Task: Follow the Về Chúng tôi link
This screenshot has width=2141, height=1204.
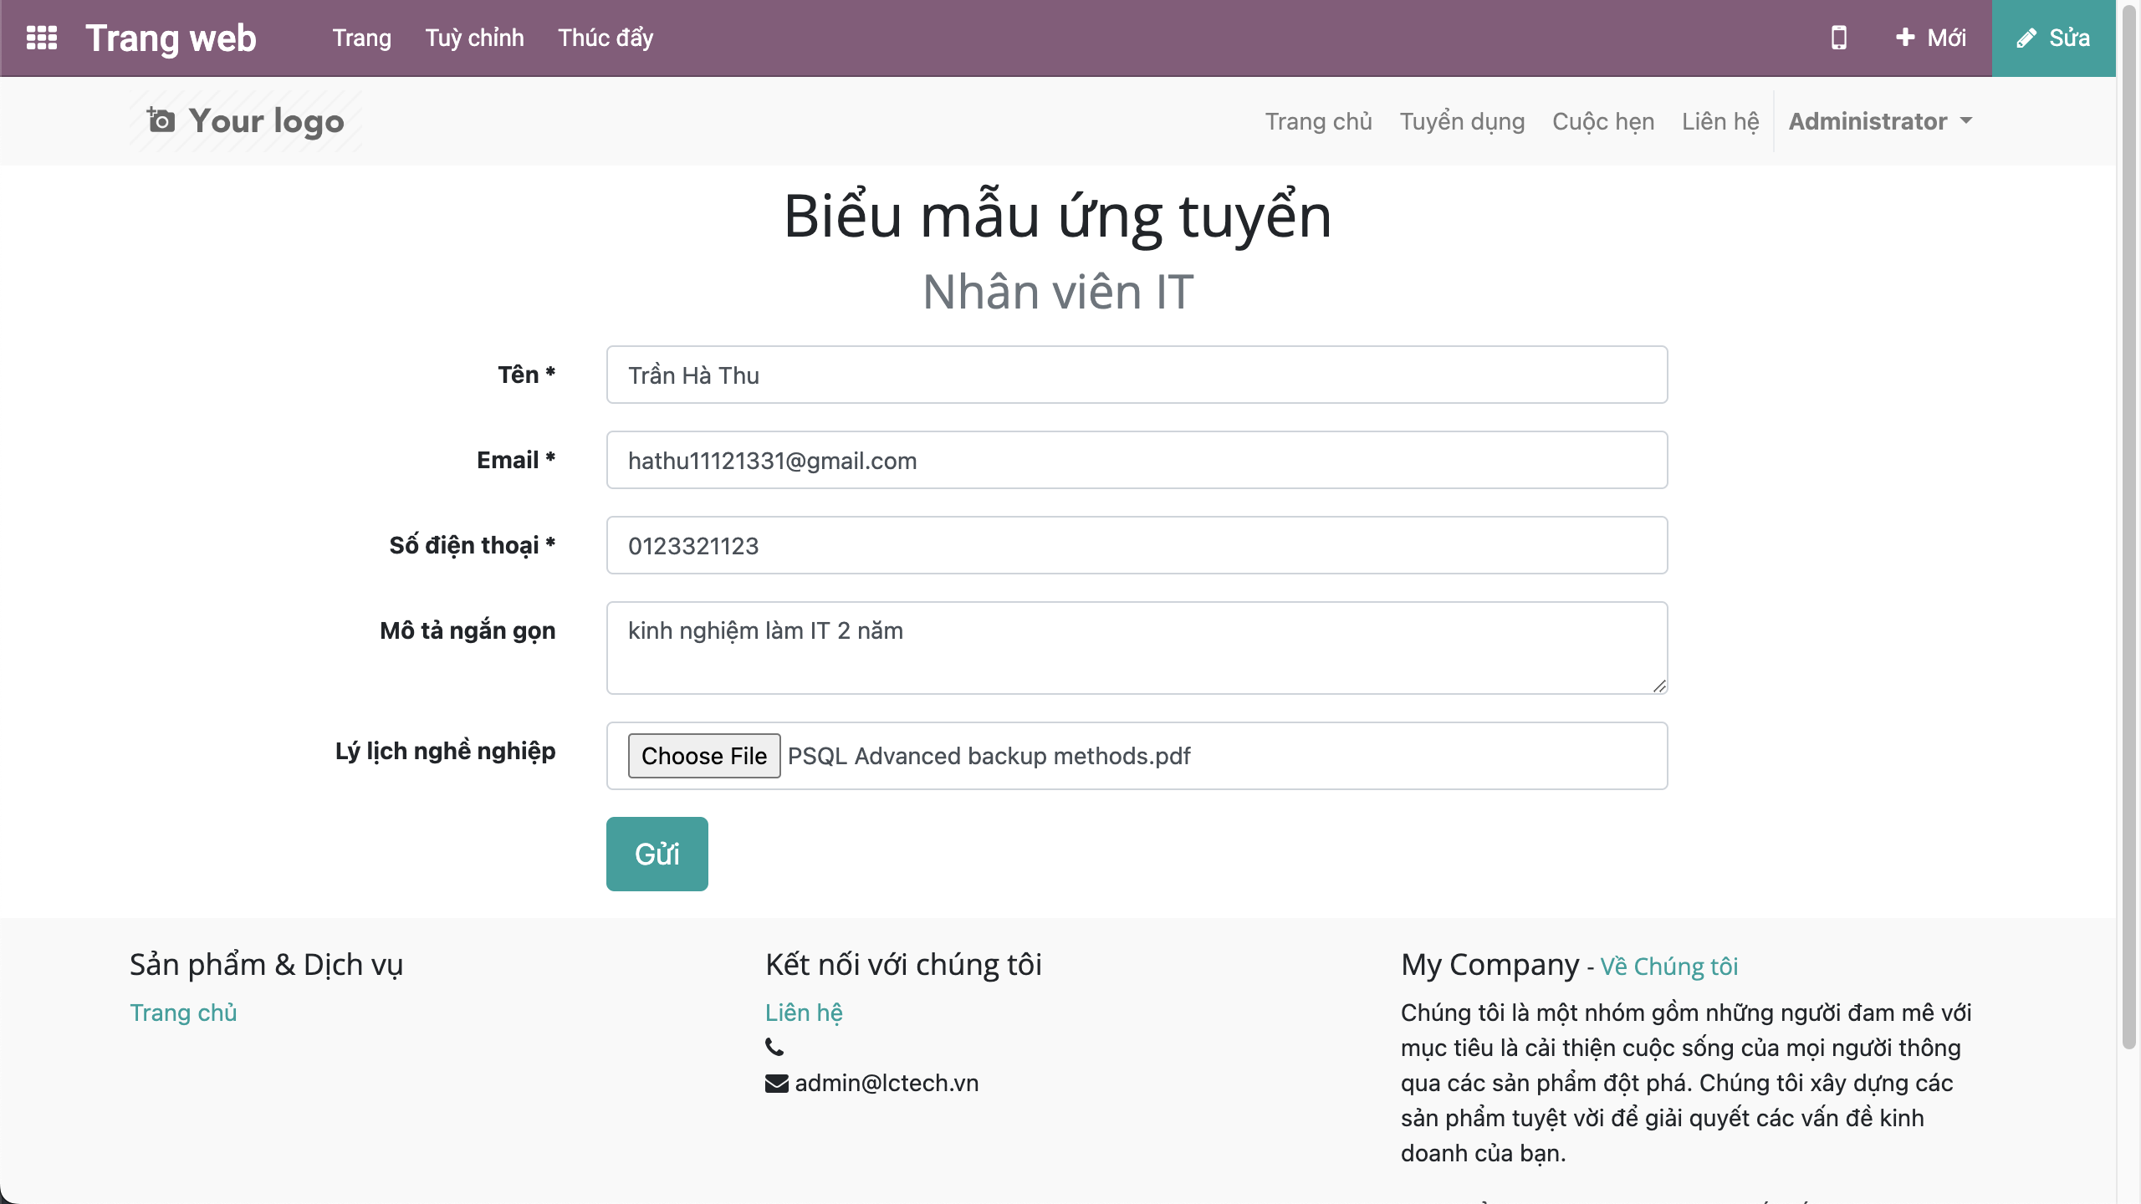Action: pos(1668,967)
